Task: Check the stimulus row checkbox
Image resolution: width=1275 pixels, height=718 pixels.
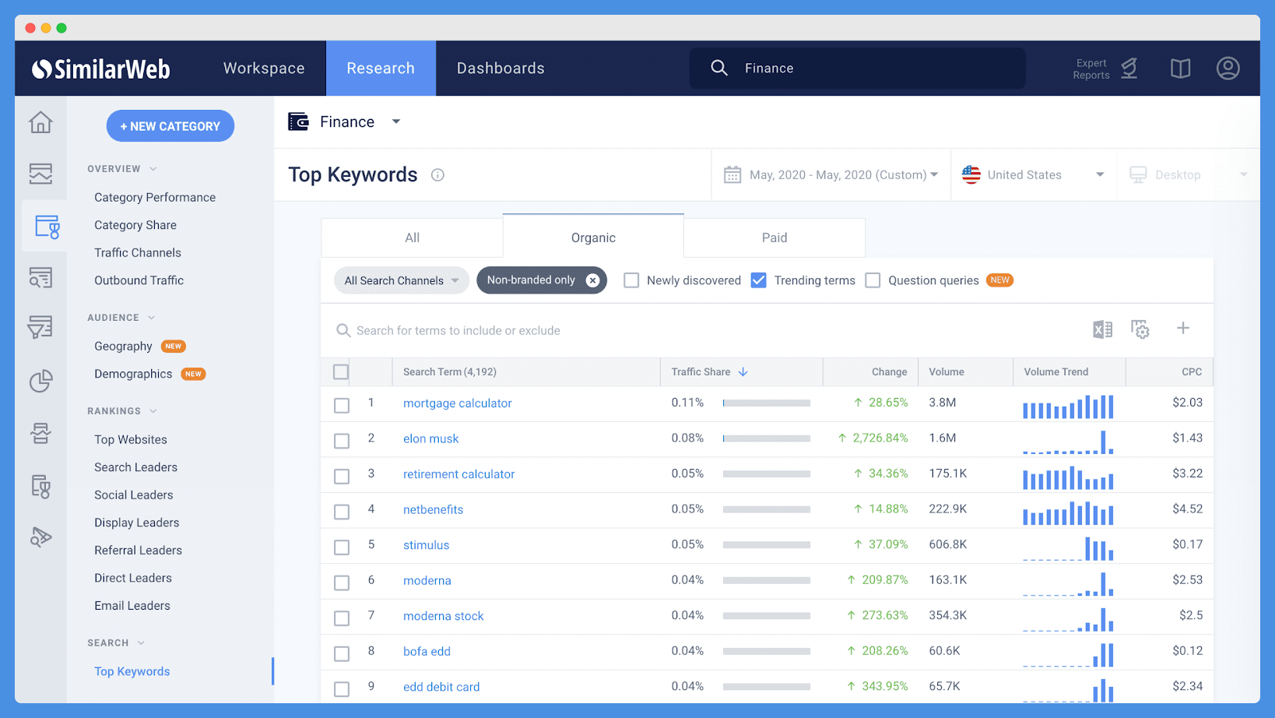Action: coord(342,547)
